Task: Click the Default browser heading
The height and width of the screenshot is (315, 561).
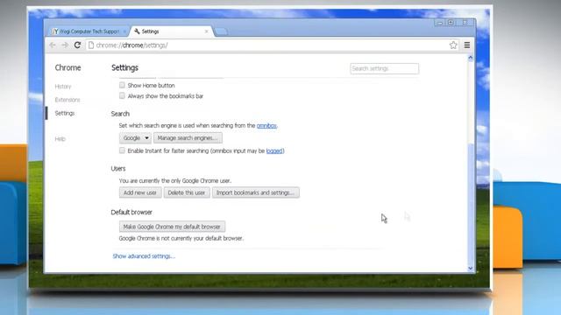Action: pyautogui.click(x=131, y=212)
